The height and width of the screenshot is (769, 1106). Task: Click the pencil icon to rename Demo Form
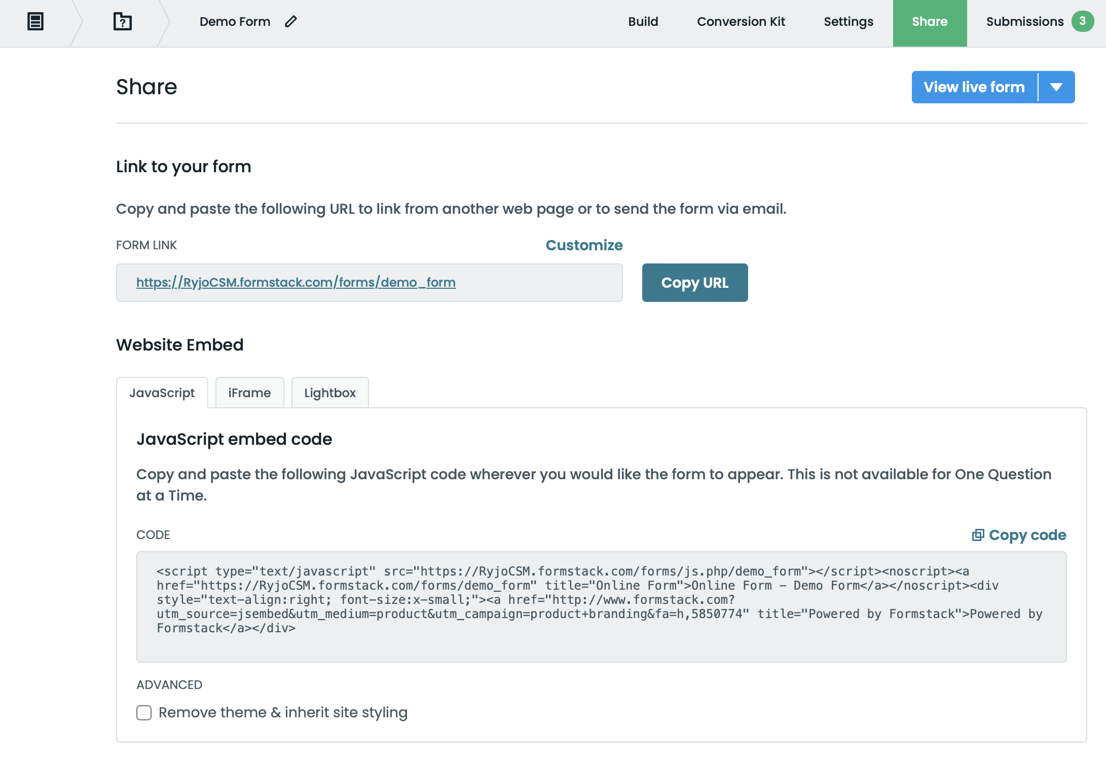(291, 22)
